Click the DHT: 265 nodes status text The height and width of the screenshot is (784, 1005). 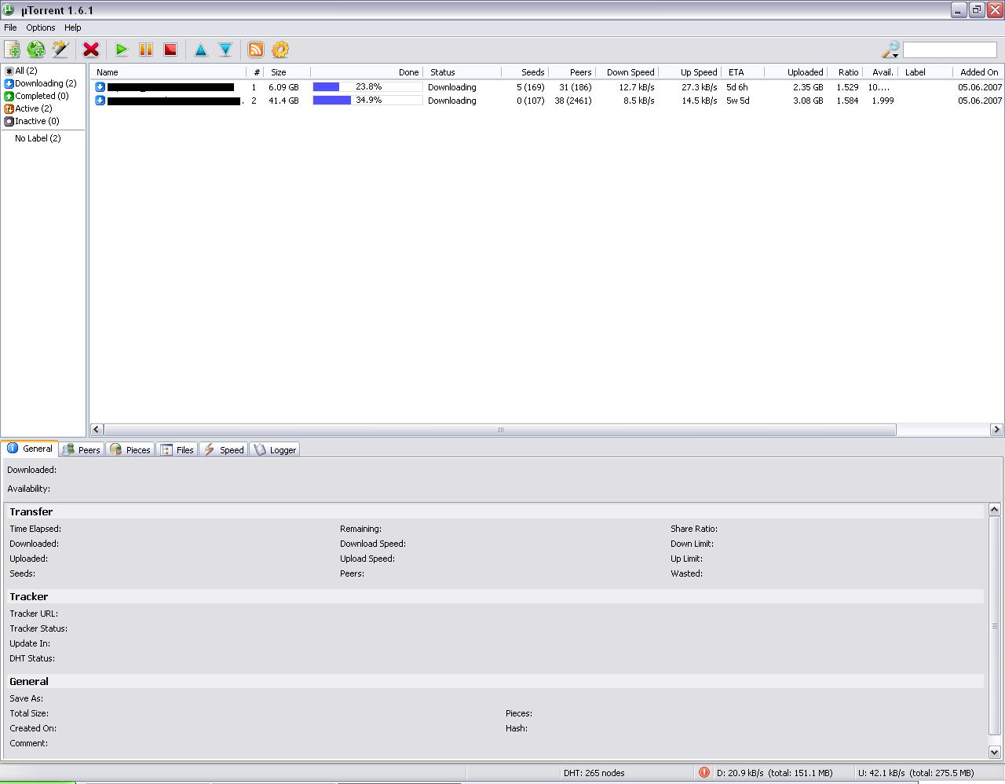(594, 773)
